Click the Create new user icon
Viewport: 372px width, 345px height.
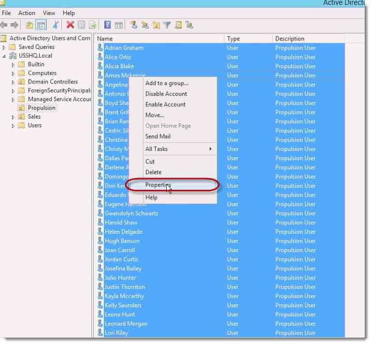point(134,25)
